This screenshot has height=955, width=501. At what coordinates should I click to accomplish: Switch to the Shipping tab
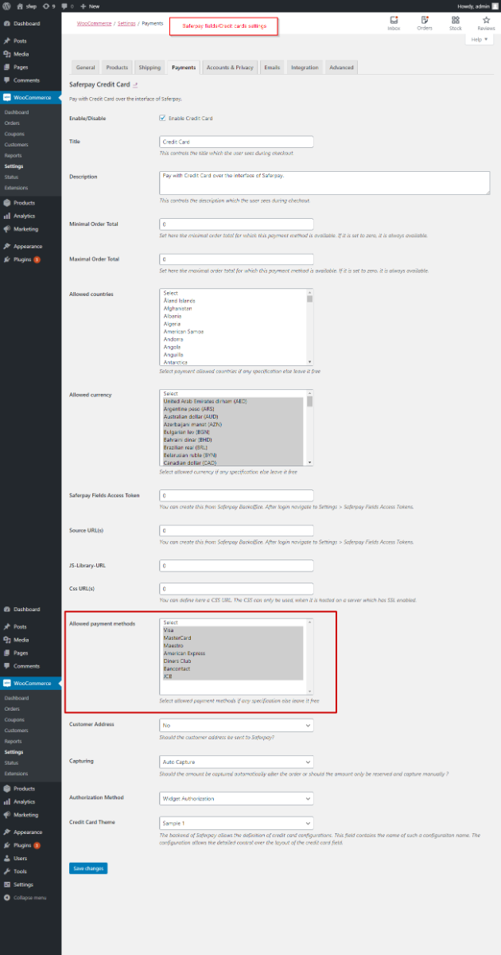point(149,68)
